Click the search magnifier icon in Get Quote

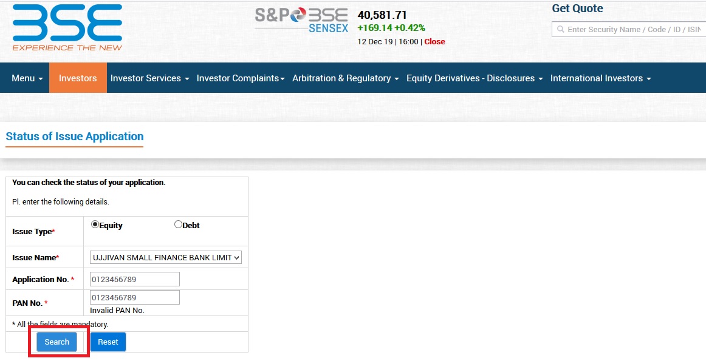561,29
